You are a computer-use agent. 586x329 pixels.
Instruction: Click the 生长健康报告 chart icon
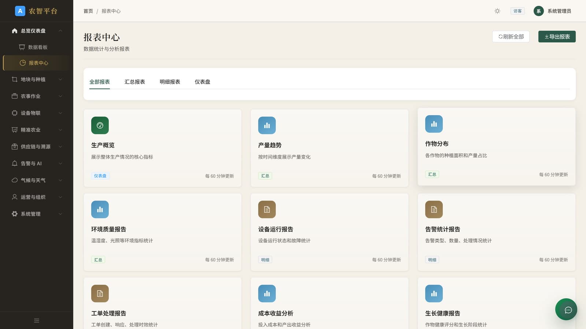(x=434, y=294)
